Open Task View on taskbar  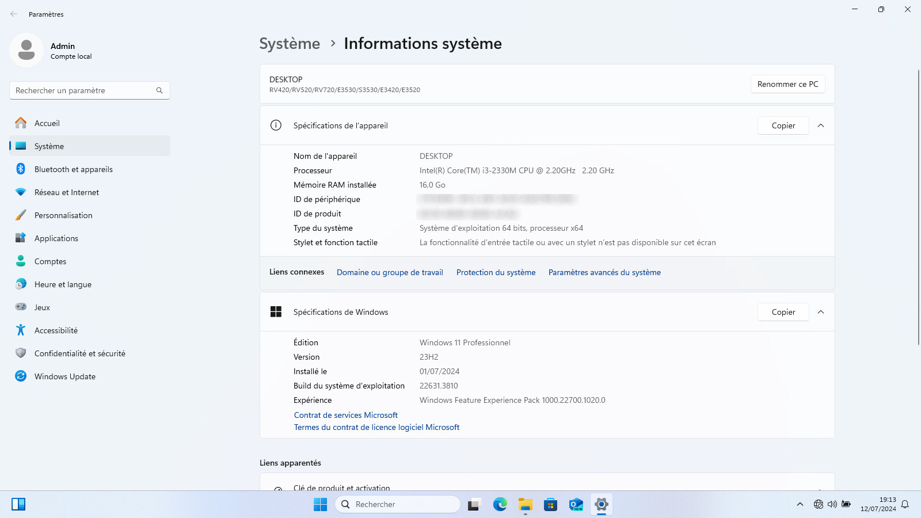pos(474,505)
